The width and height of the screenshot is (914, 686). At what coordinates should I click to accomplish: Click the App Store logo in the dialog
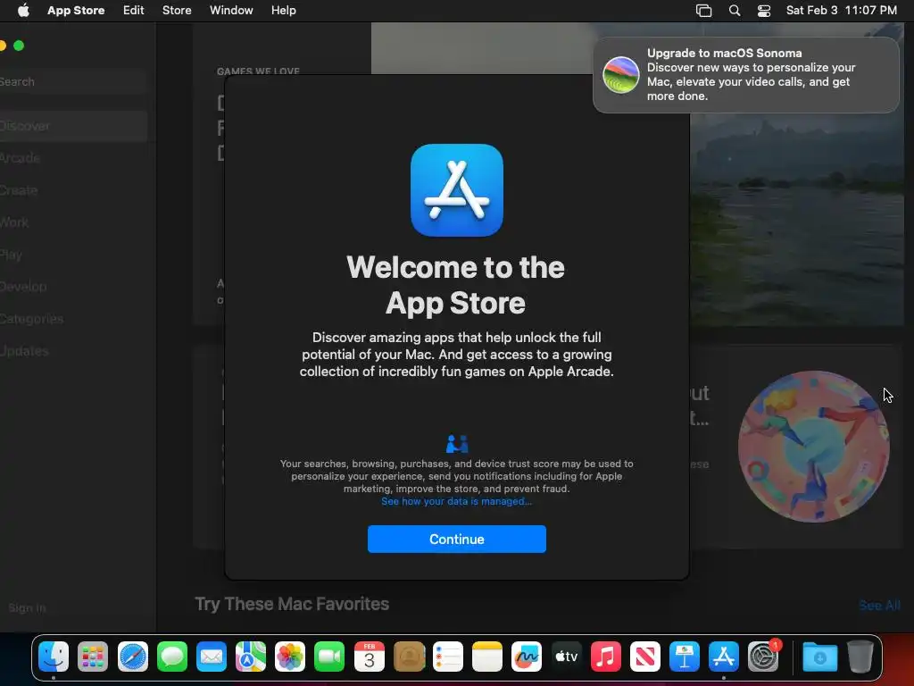[x=456, y=190]
